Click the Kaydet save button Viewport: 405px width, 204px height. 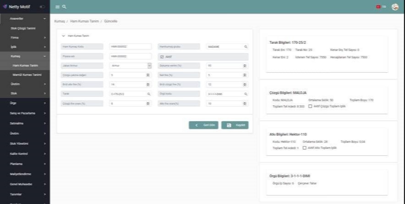click(235, 125)
